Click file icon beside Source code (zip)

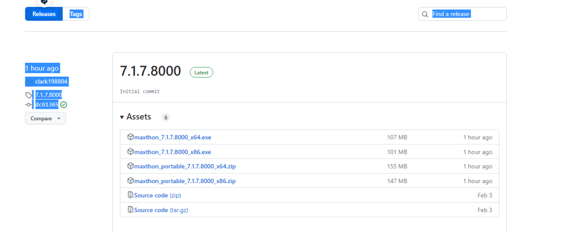[x=130, y=195]
